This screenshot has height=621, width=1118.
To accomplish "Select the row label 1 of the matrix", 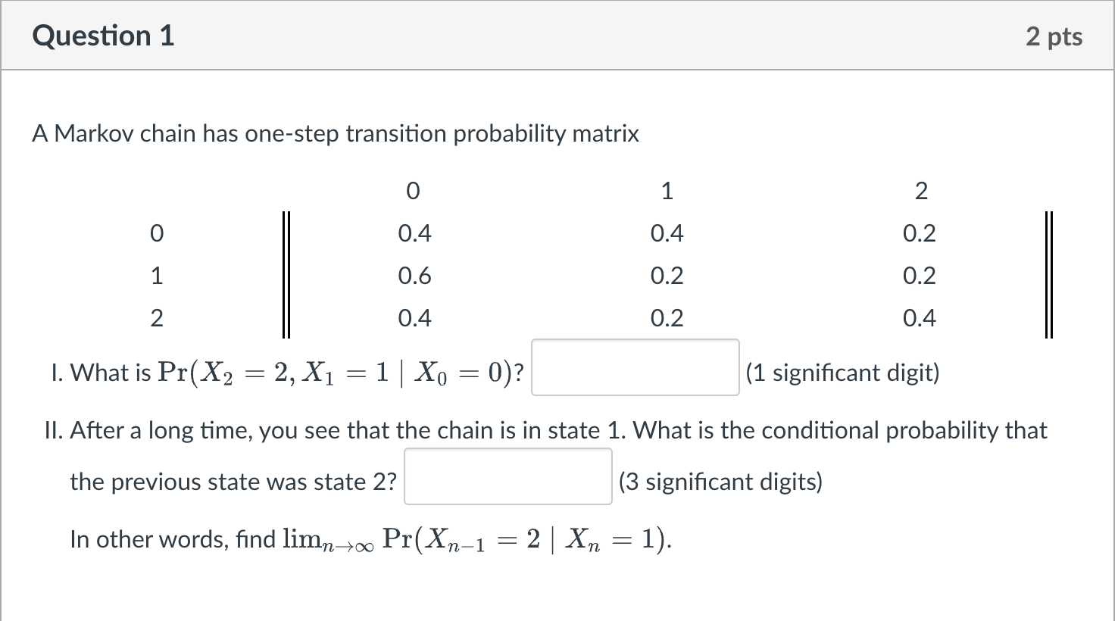I will coord(157,276).
